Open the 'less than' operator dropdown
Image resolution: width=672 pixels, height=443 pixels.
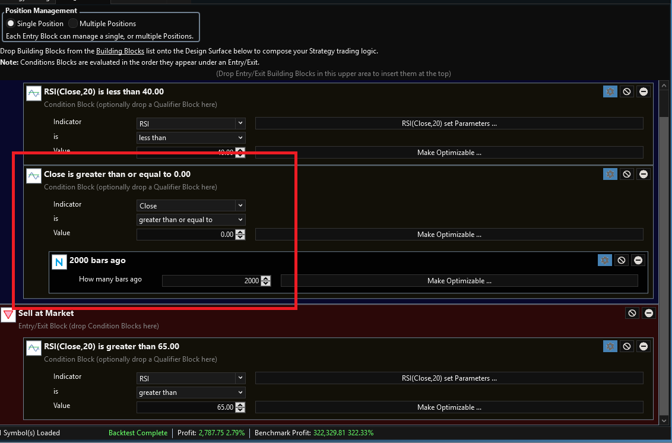pyautogui.click(x=191, y=138)
